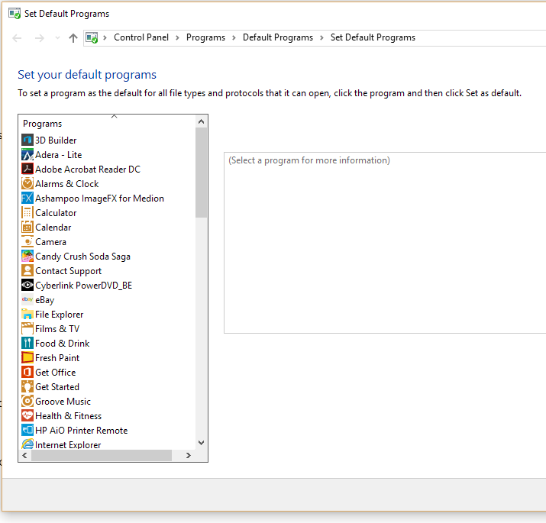The image size is (546, 523).
Task: Click the program list scroll down arrow
Action: pos(201,443)
